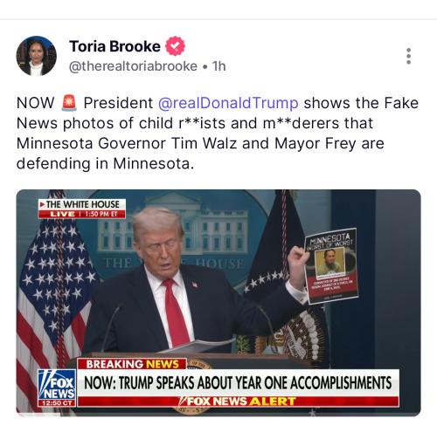Open the @therealtoriabrooke handle
The width and height of the screenshot is (437, 432).
[x=133, y=66]
